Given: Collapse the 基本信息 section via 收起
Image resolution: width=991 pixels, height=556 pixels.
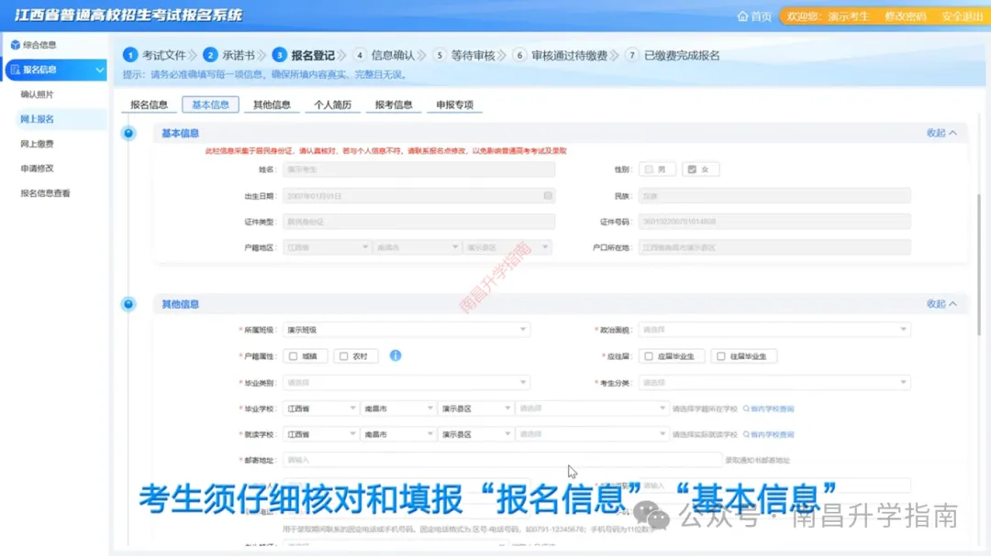Looking at the screenshot, I should [x=941, y=133].
